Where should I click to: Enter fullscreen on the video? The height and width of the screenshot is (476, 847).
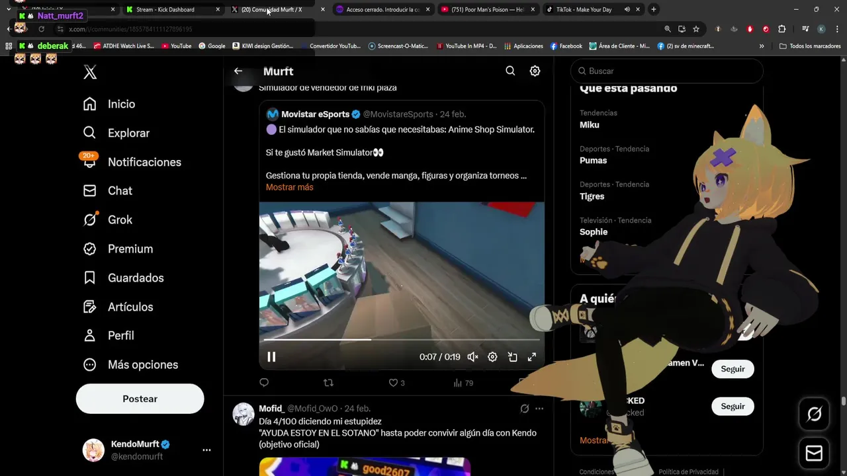pyautogui.click(x=531, y=357)
